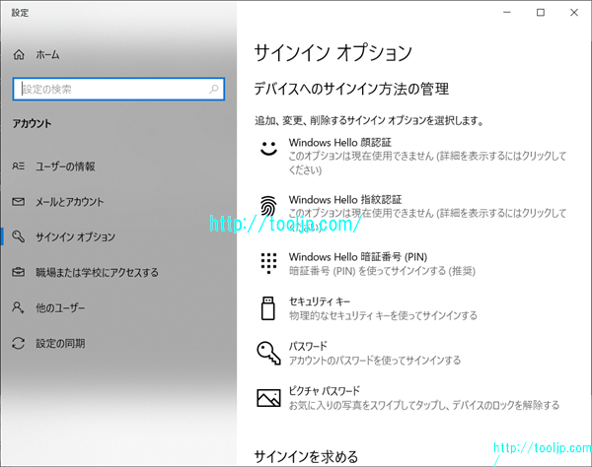Click the Windows Hello face smiley icon
Image resolution: width=592 pixels, height=467 pixels.
pyautogui.click(x=268, y=148)
